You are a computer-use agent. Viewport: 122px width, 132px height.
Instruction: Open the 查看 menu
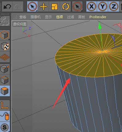(x=23, y=17)
